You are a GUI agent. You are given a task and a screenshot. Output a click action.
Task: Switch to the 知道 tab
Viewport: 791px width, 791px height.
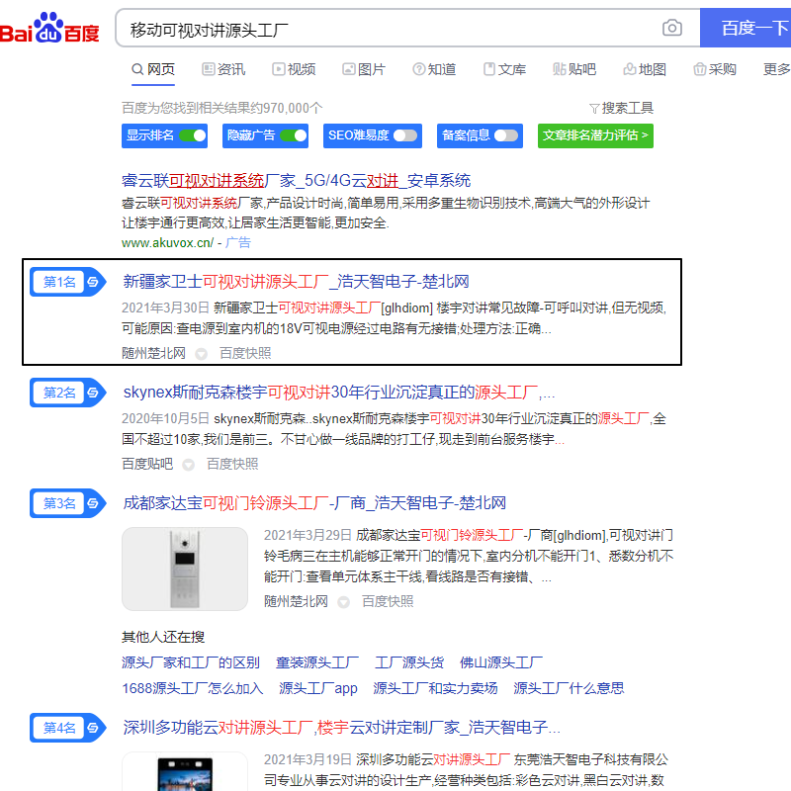(434, 69)
